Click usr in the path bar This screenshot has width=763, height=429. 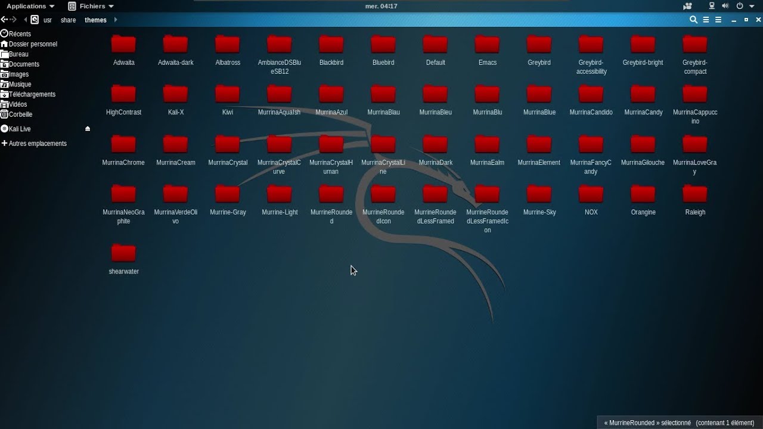point(47,20)
